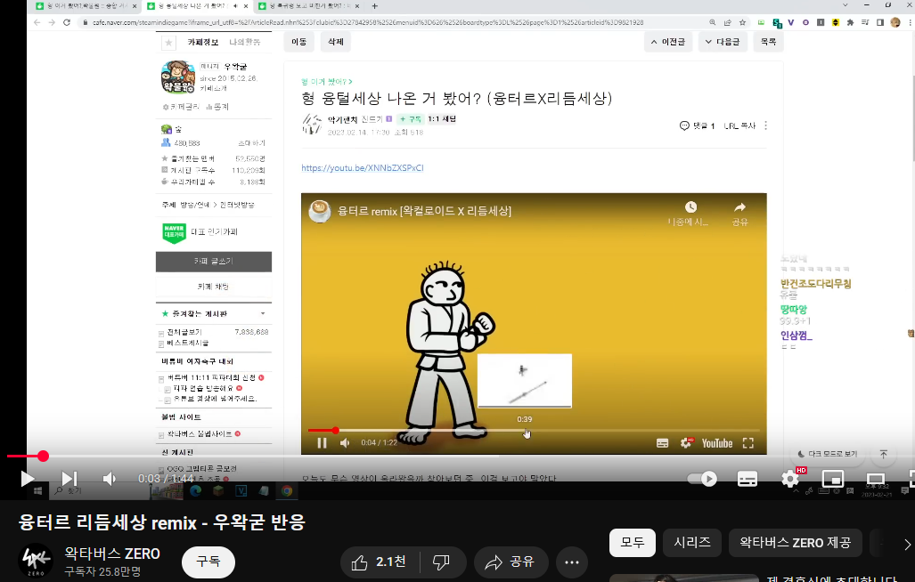Open the post list with 목록

[x=769, y=42]
